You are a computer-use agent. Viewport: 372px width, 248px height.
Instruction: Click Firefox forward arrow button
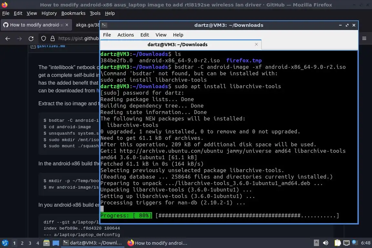pyautogui.click(x=19, y=38)
